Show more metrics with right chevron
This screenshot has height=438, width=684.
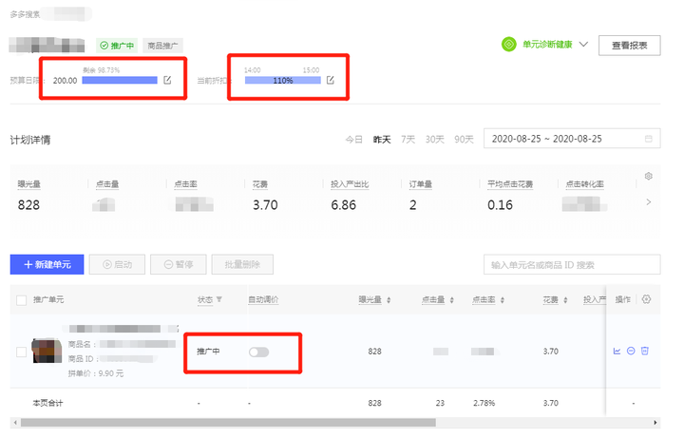[649, 202]
